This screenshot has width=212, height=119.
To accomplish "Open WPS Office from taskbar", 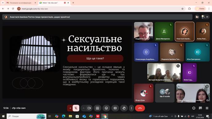I will (x=98, y=116).
